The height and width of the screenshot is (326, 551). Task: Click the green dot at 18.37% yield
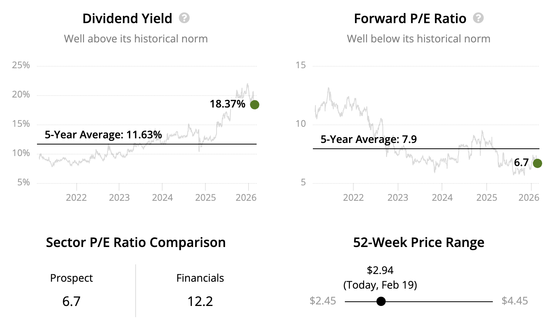pyautogui.click(x=254, y=104)
